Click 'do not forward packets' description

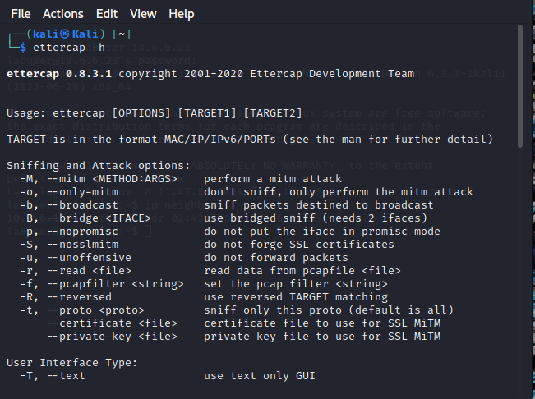point(276,258)
